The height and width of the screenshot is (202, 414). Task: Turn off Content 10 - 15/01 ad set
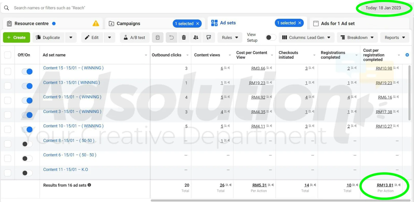[x=27, y=129]
